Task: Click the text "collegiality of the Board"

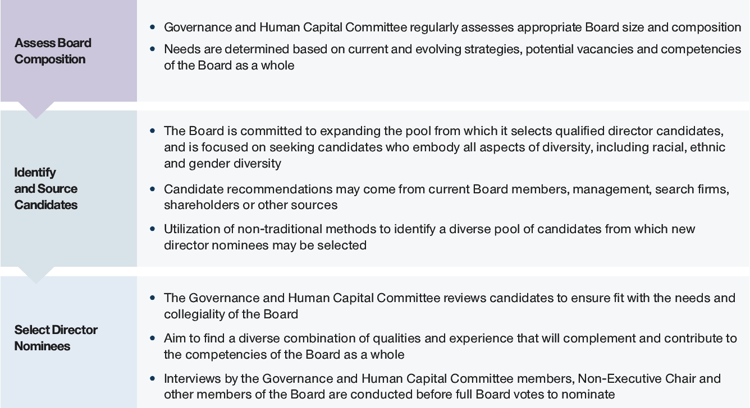Action: (231, 314)
